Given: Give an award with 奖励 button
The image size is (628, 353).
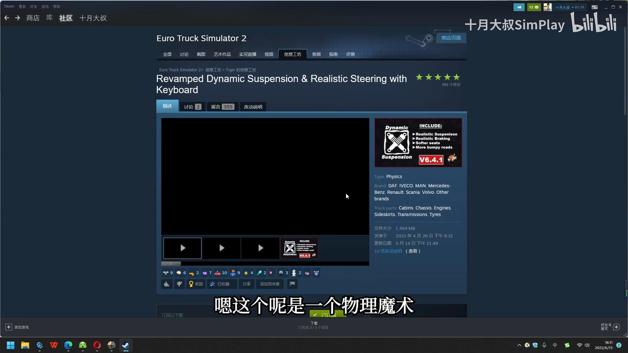Looking at the screenshot, I should pyautogui.click(x=196, y=284).
